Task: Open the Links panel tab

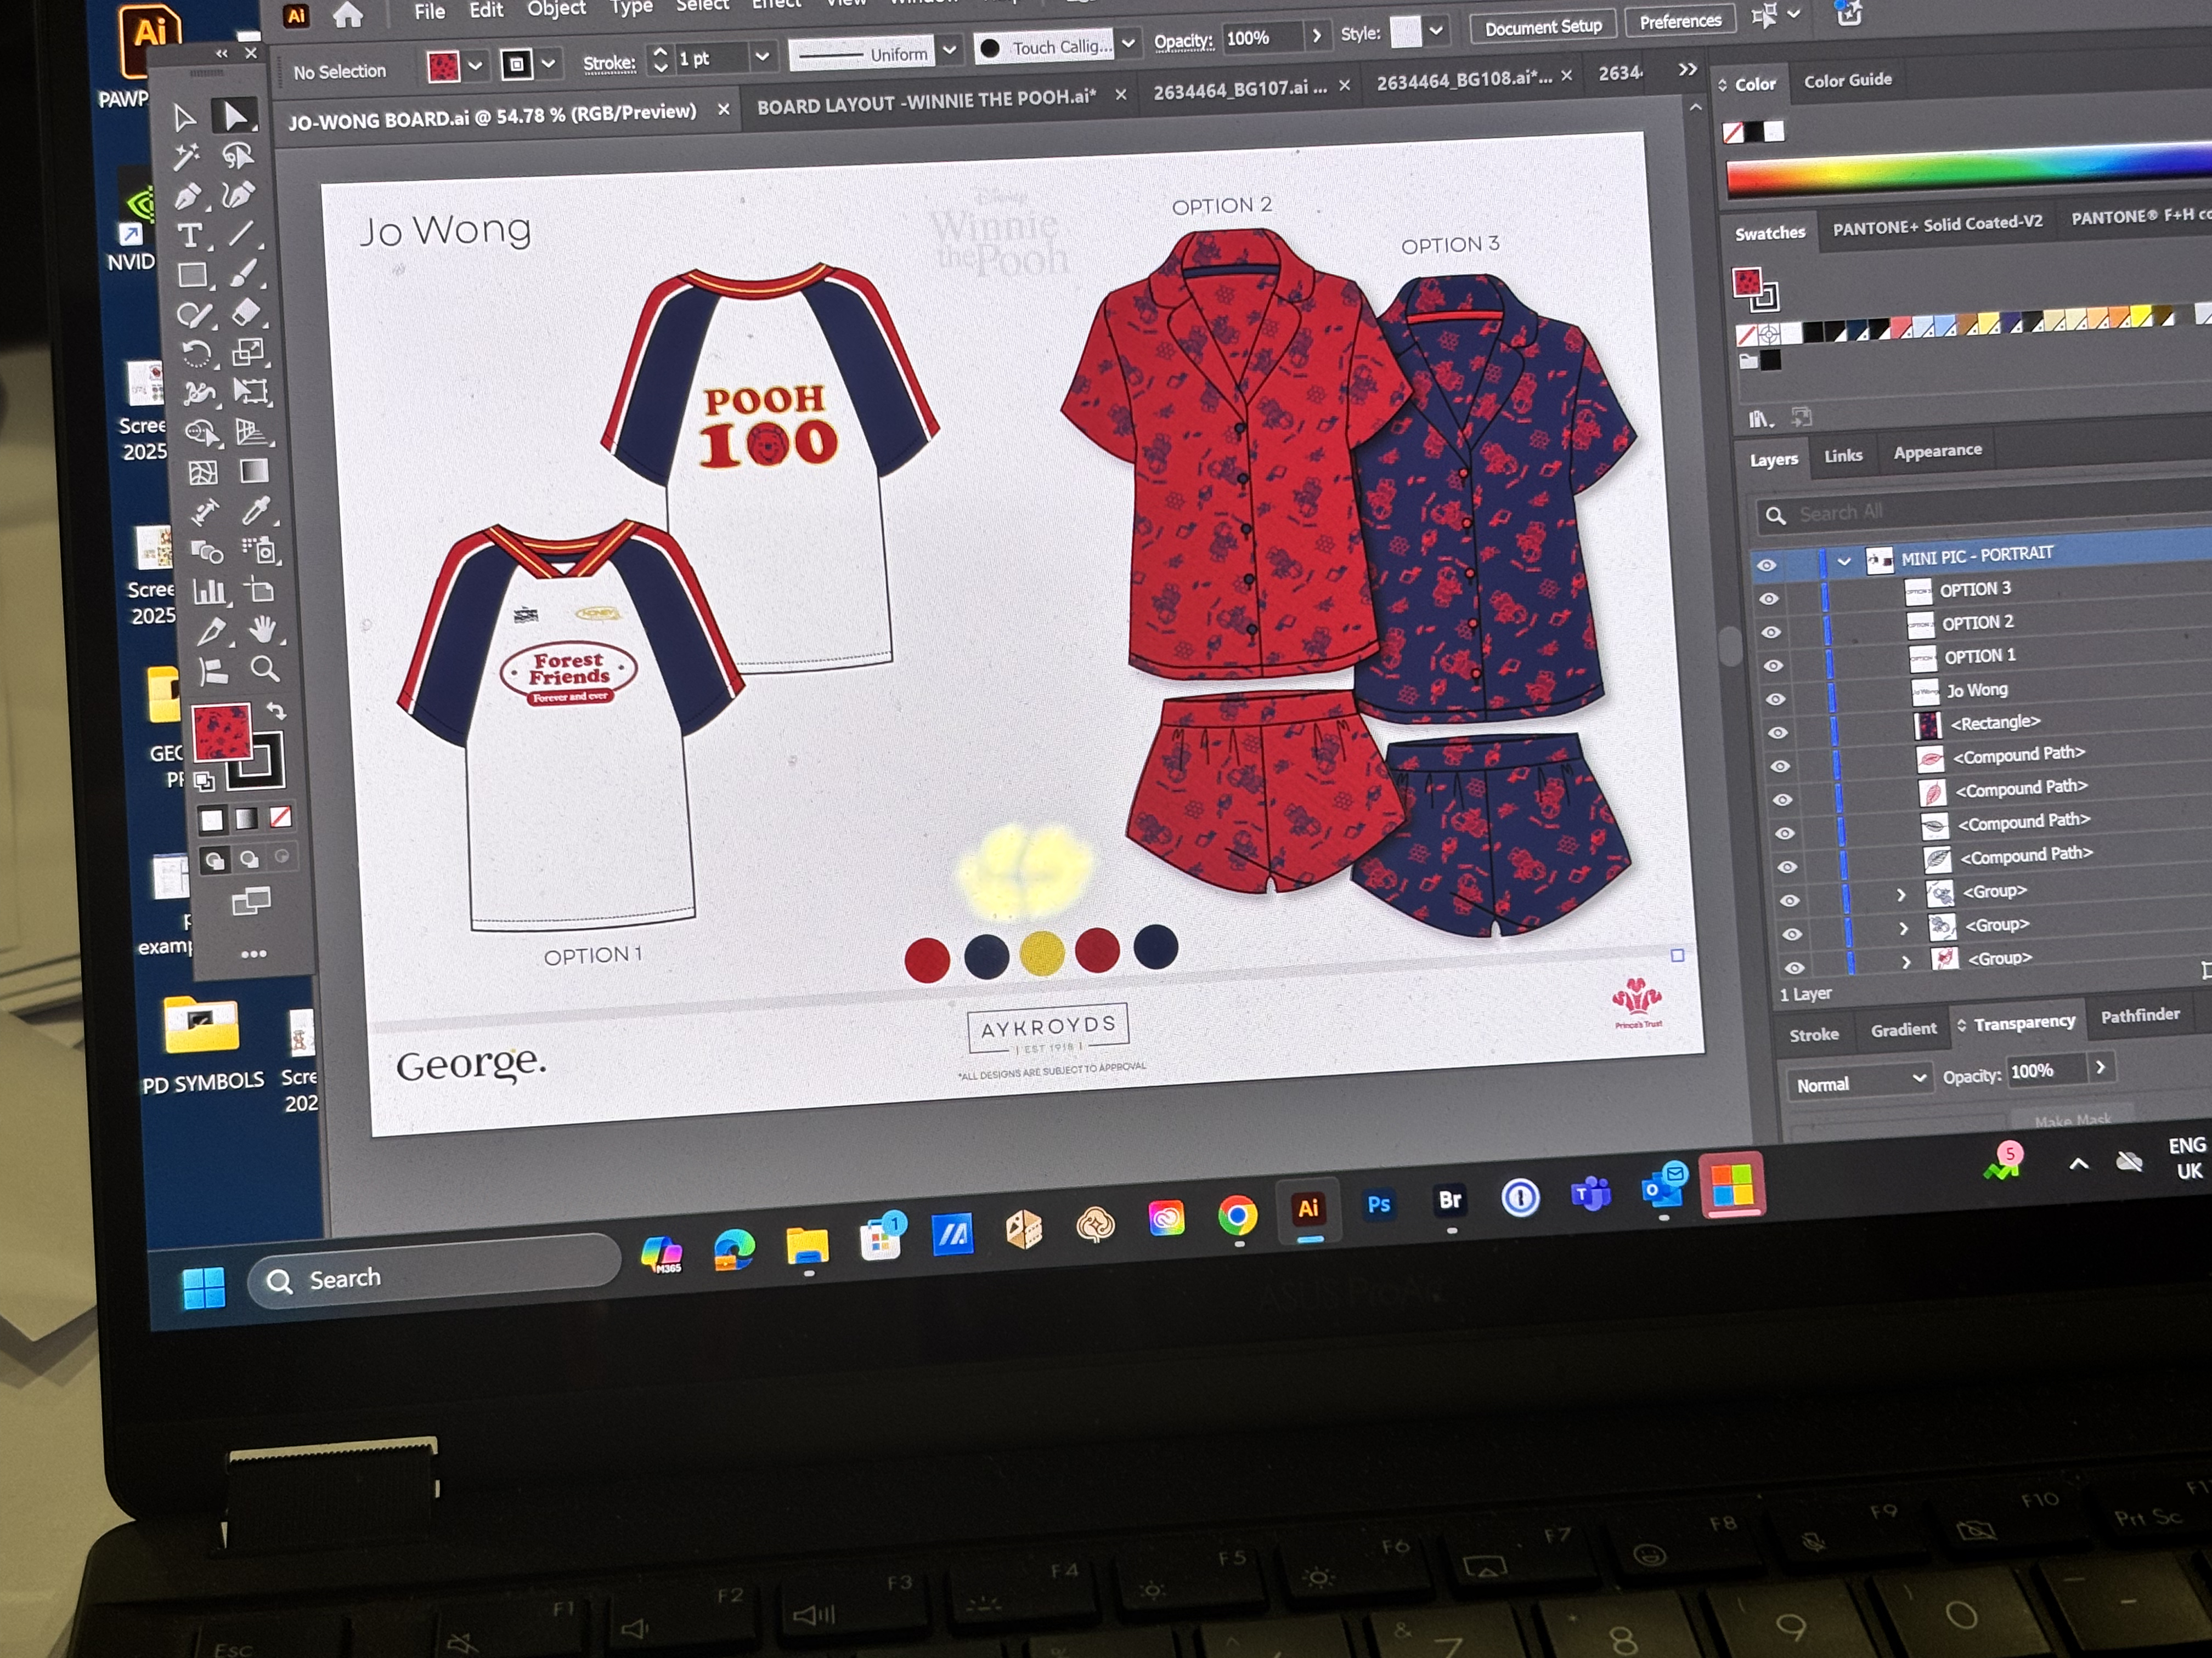Action: [1843, 456]
